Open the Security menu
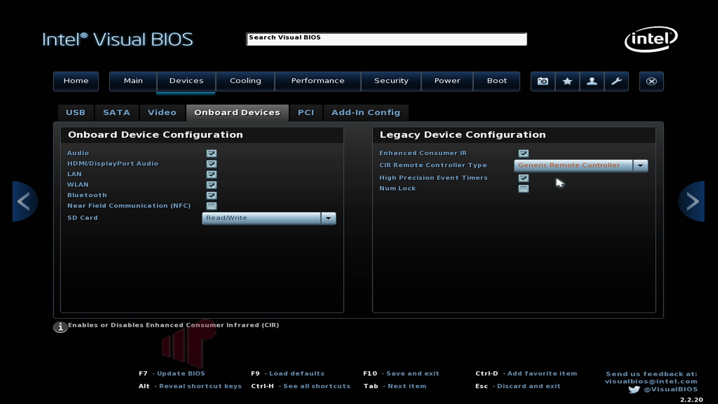718x404 pixels. click(391, 81)
